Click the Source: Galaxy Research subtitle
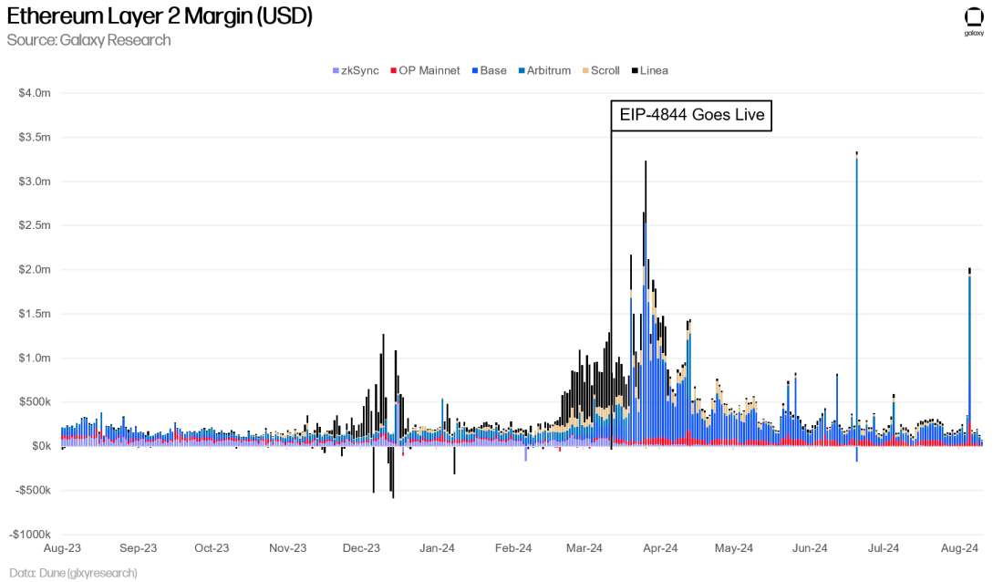Viewport: 1003px width, 582px height. point(89,40)
